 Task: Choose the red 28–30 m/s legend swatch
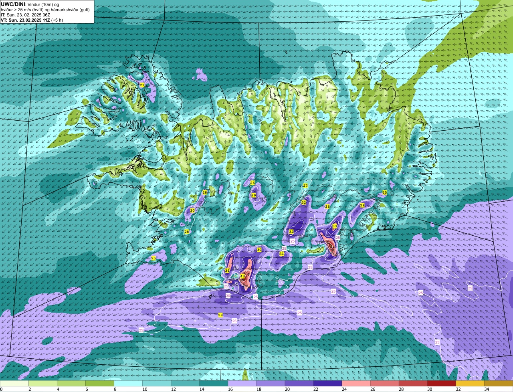pyautogui.click(x=413, y=384)
